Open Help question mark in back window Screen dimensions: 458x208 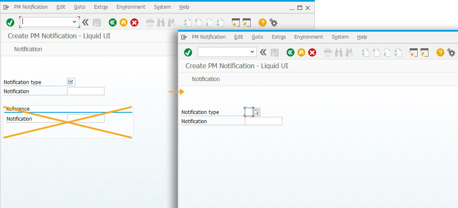[263, 22]
